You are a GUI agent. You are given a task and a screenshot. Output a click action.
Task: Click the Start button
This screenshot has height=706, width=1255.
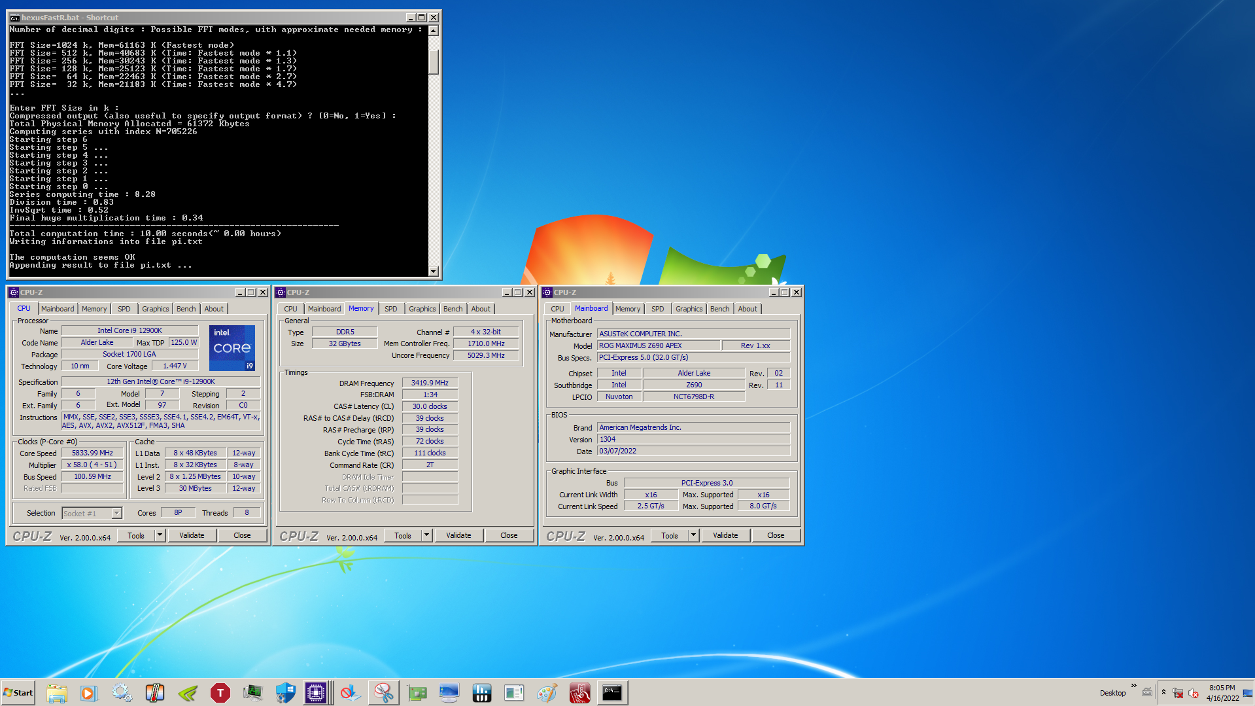pos(18,693)
